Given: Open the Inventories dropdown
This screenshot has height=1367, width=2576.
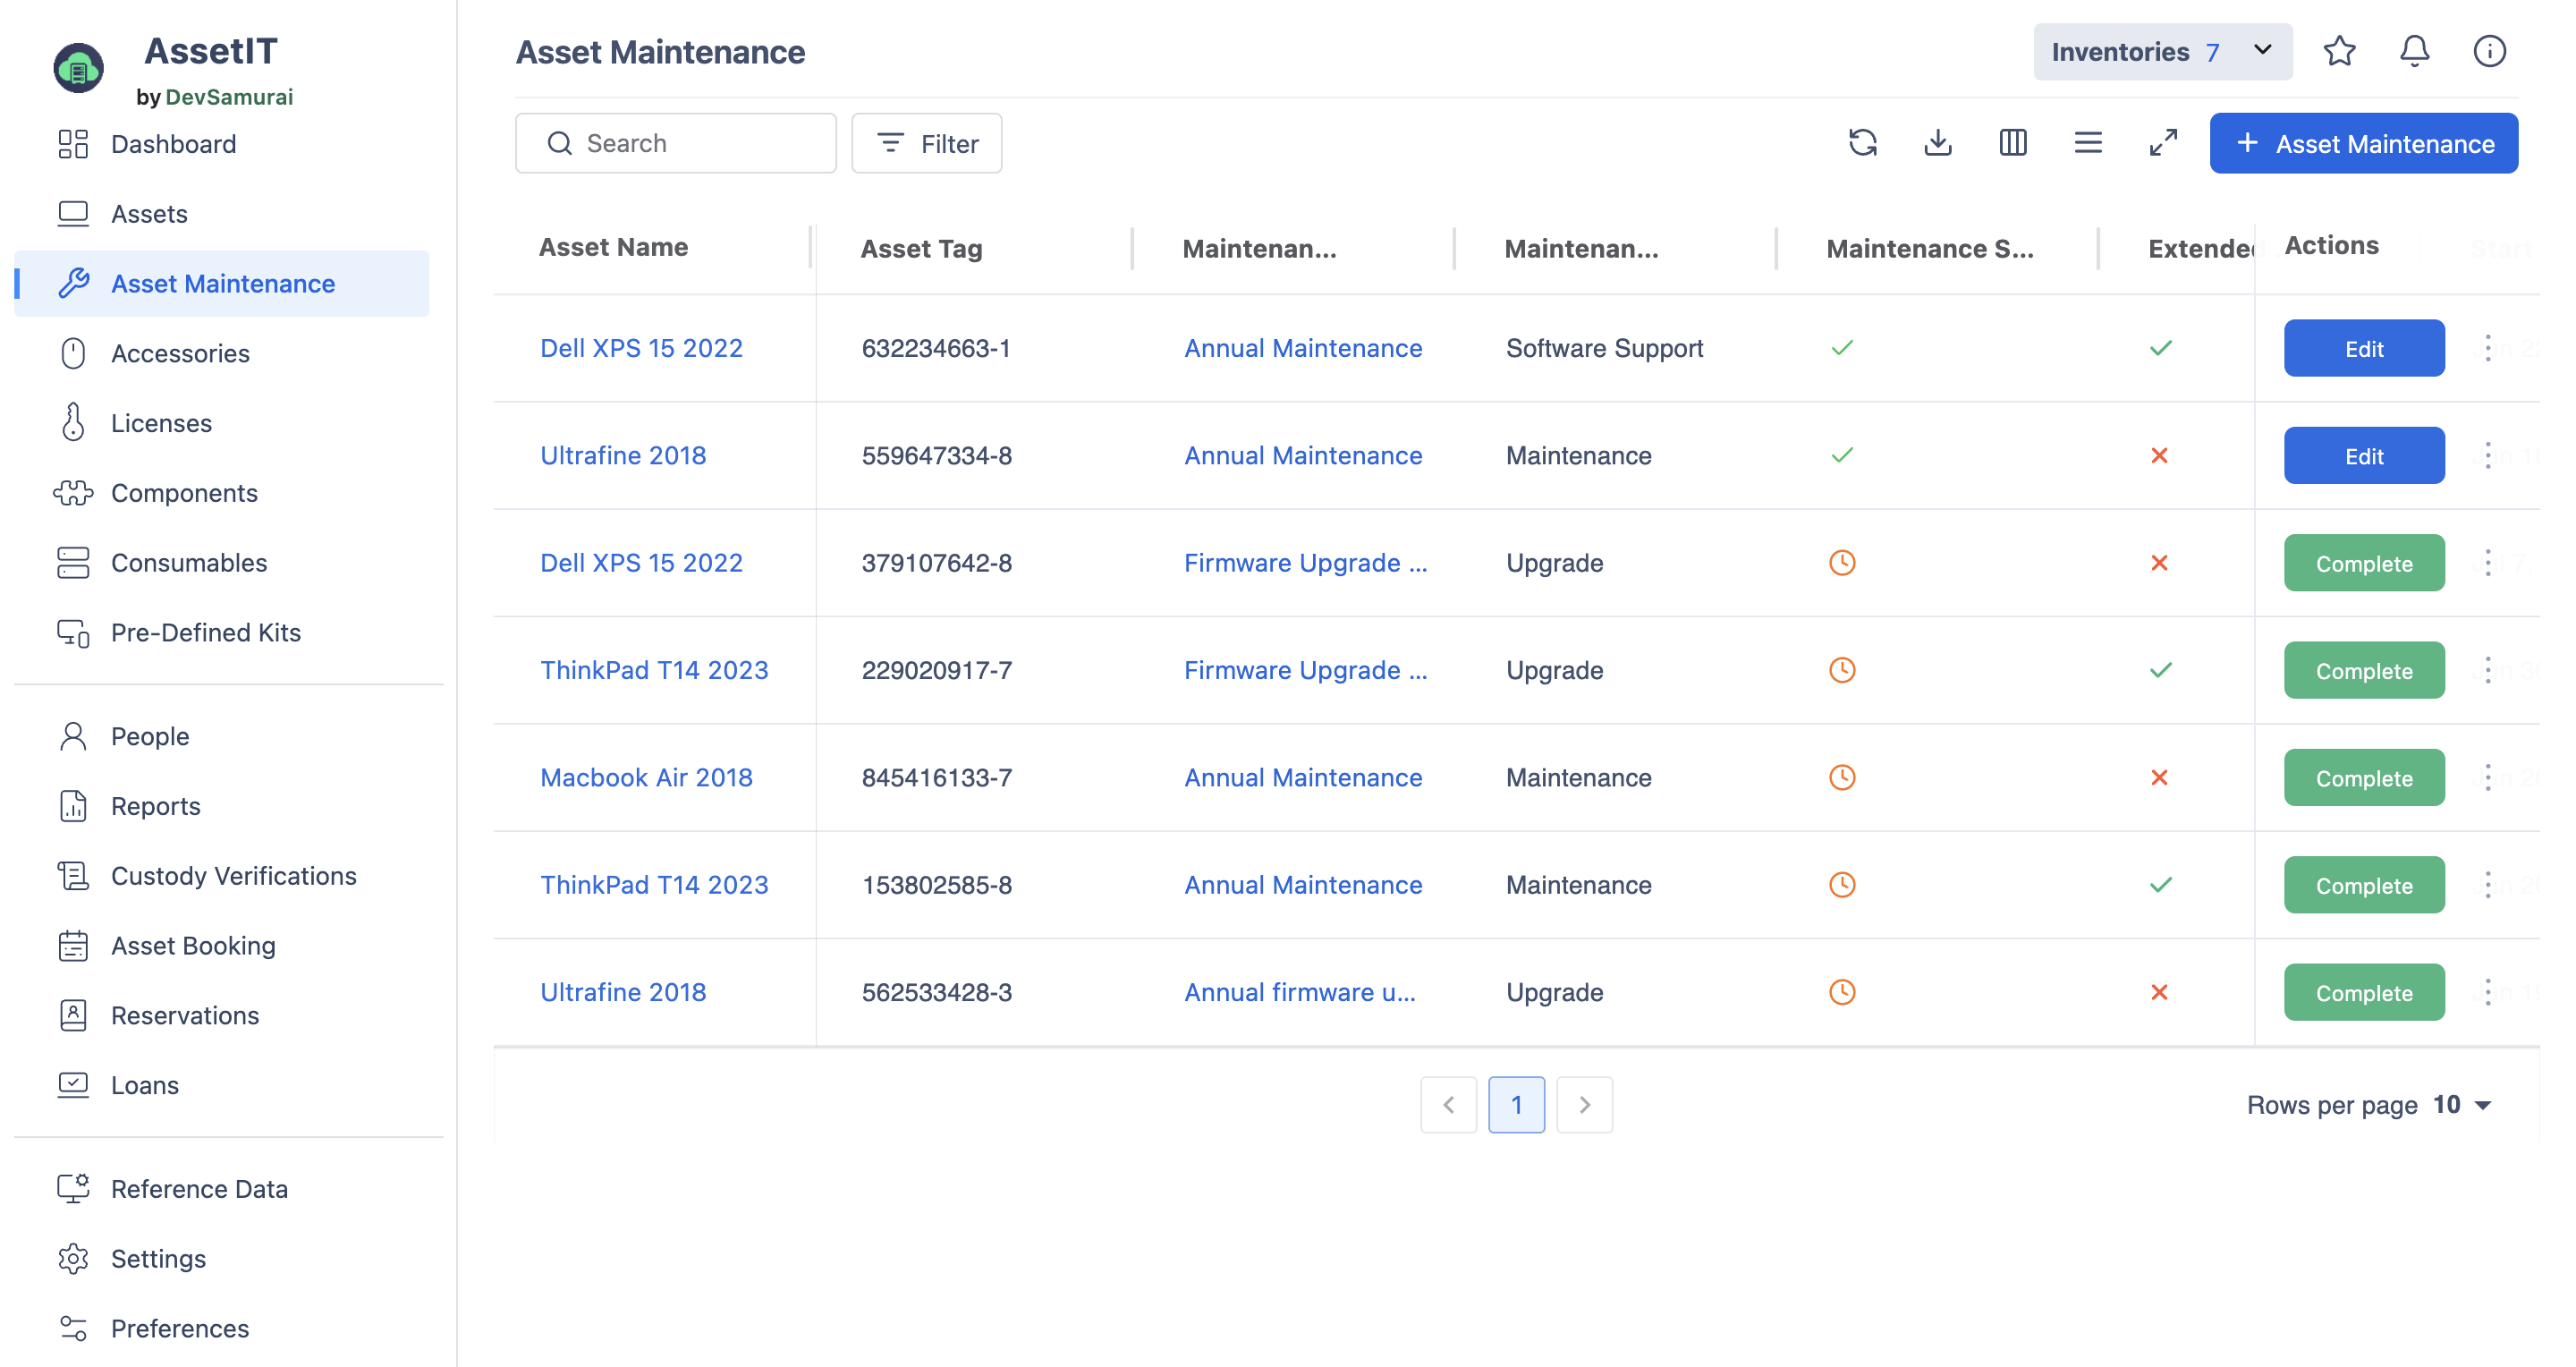Looking at the screenshot, I should pos(2162,51).
